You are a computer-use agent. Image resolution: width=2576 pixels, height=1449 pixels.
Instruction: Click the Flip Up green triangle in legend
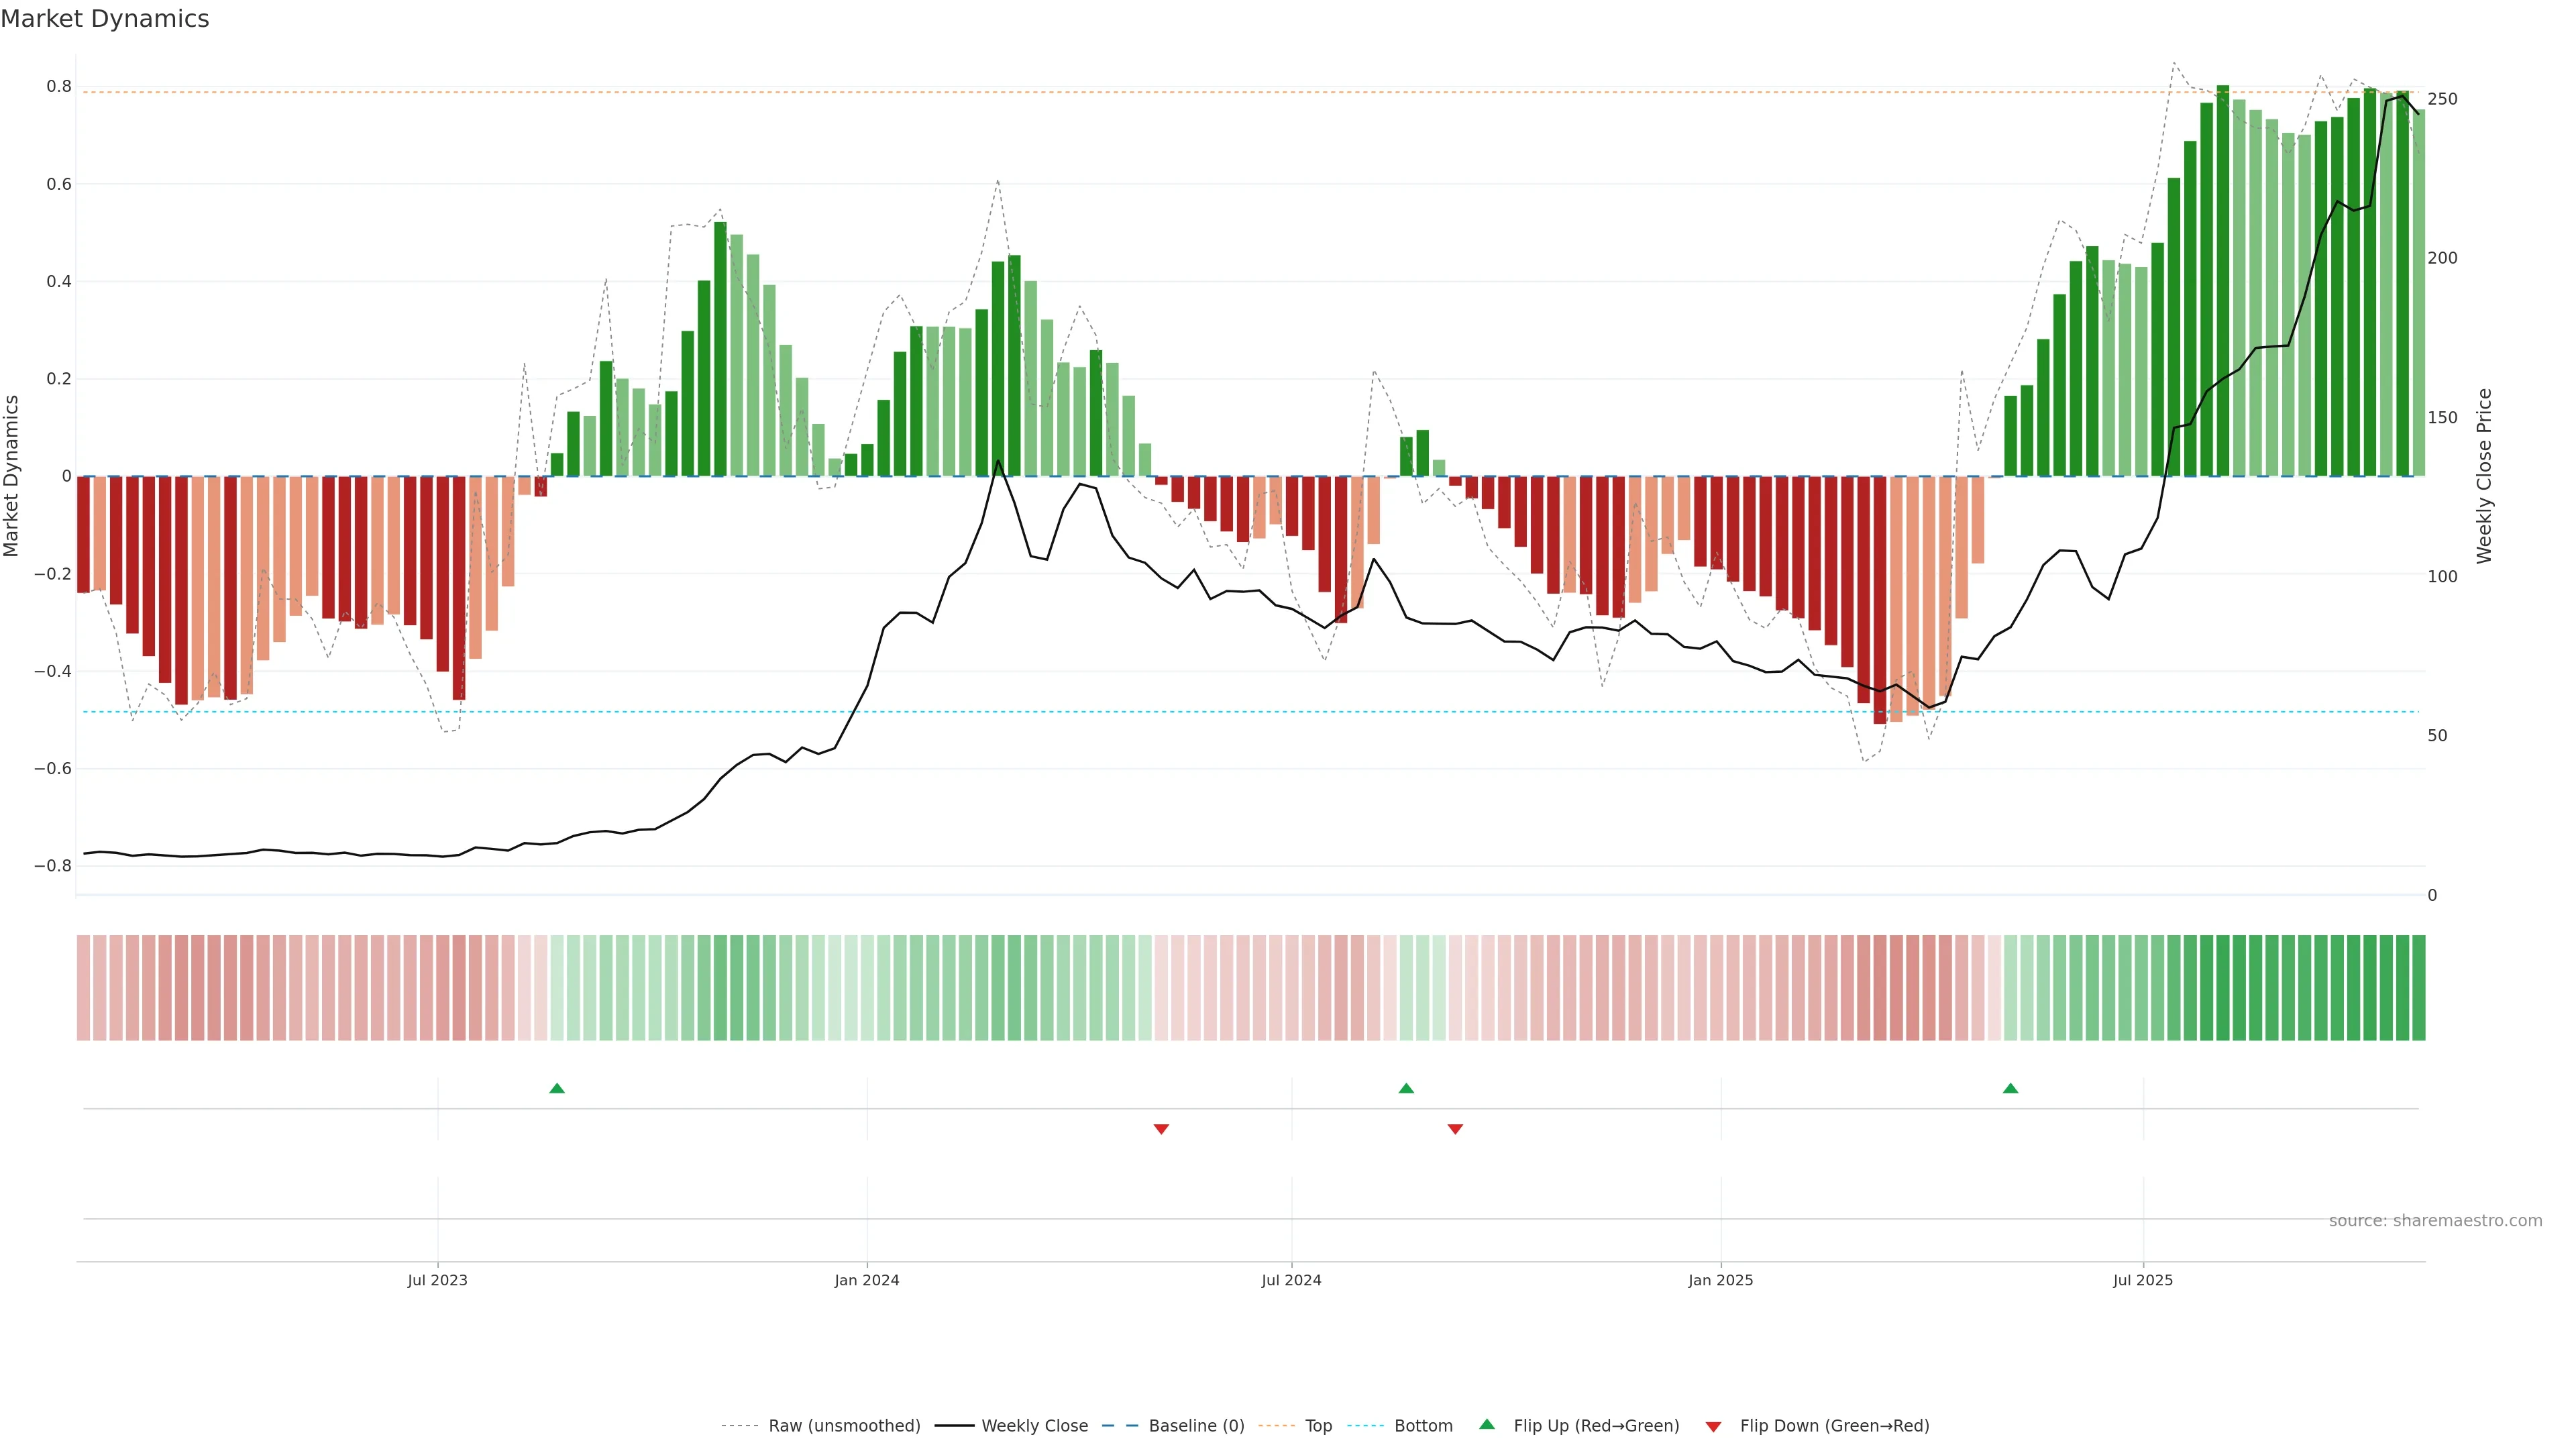tap(1487, 1425)
